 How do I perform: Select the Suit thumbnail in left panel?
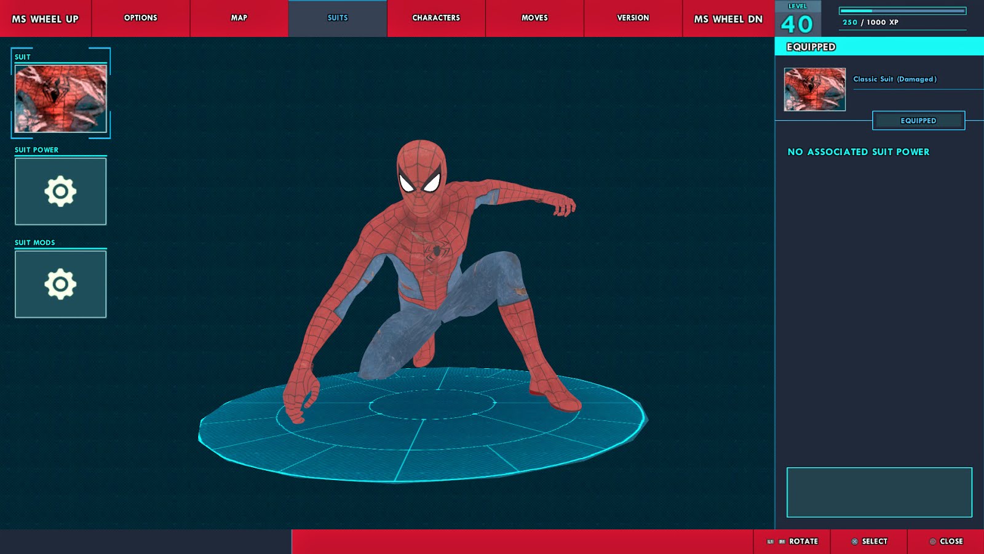point(60,98)
